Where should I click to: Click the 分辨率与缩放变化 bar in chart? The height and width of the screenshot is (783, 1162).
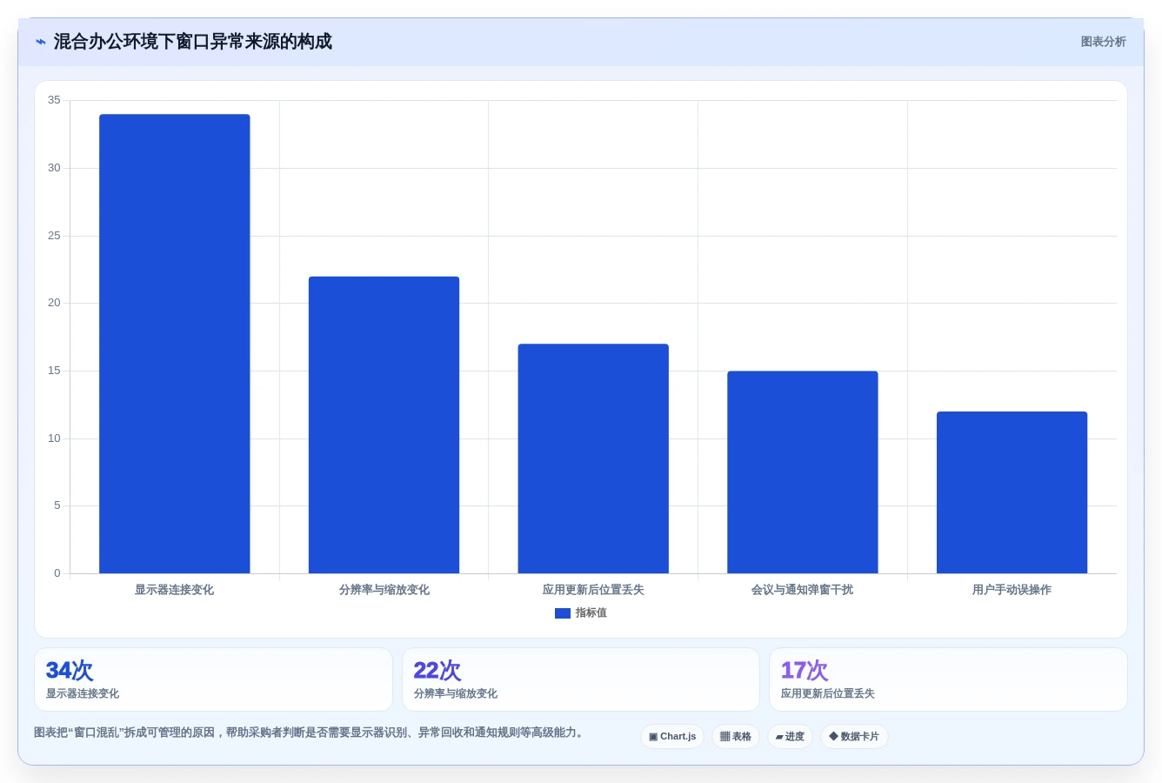tap(384, 425)
